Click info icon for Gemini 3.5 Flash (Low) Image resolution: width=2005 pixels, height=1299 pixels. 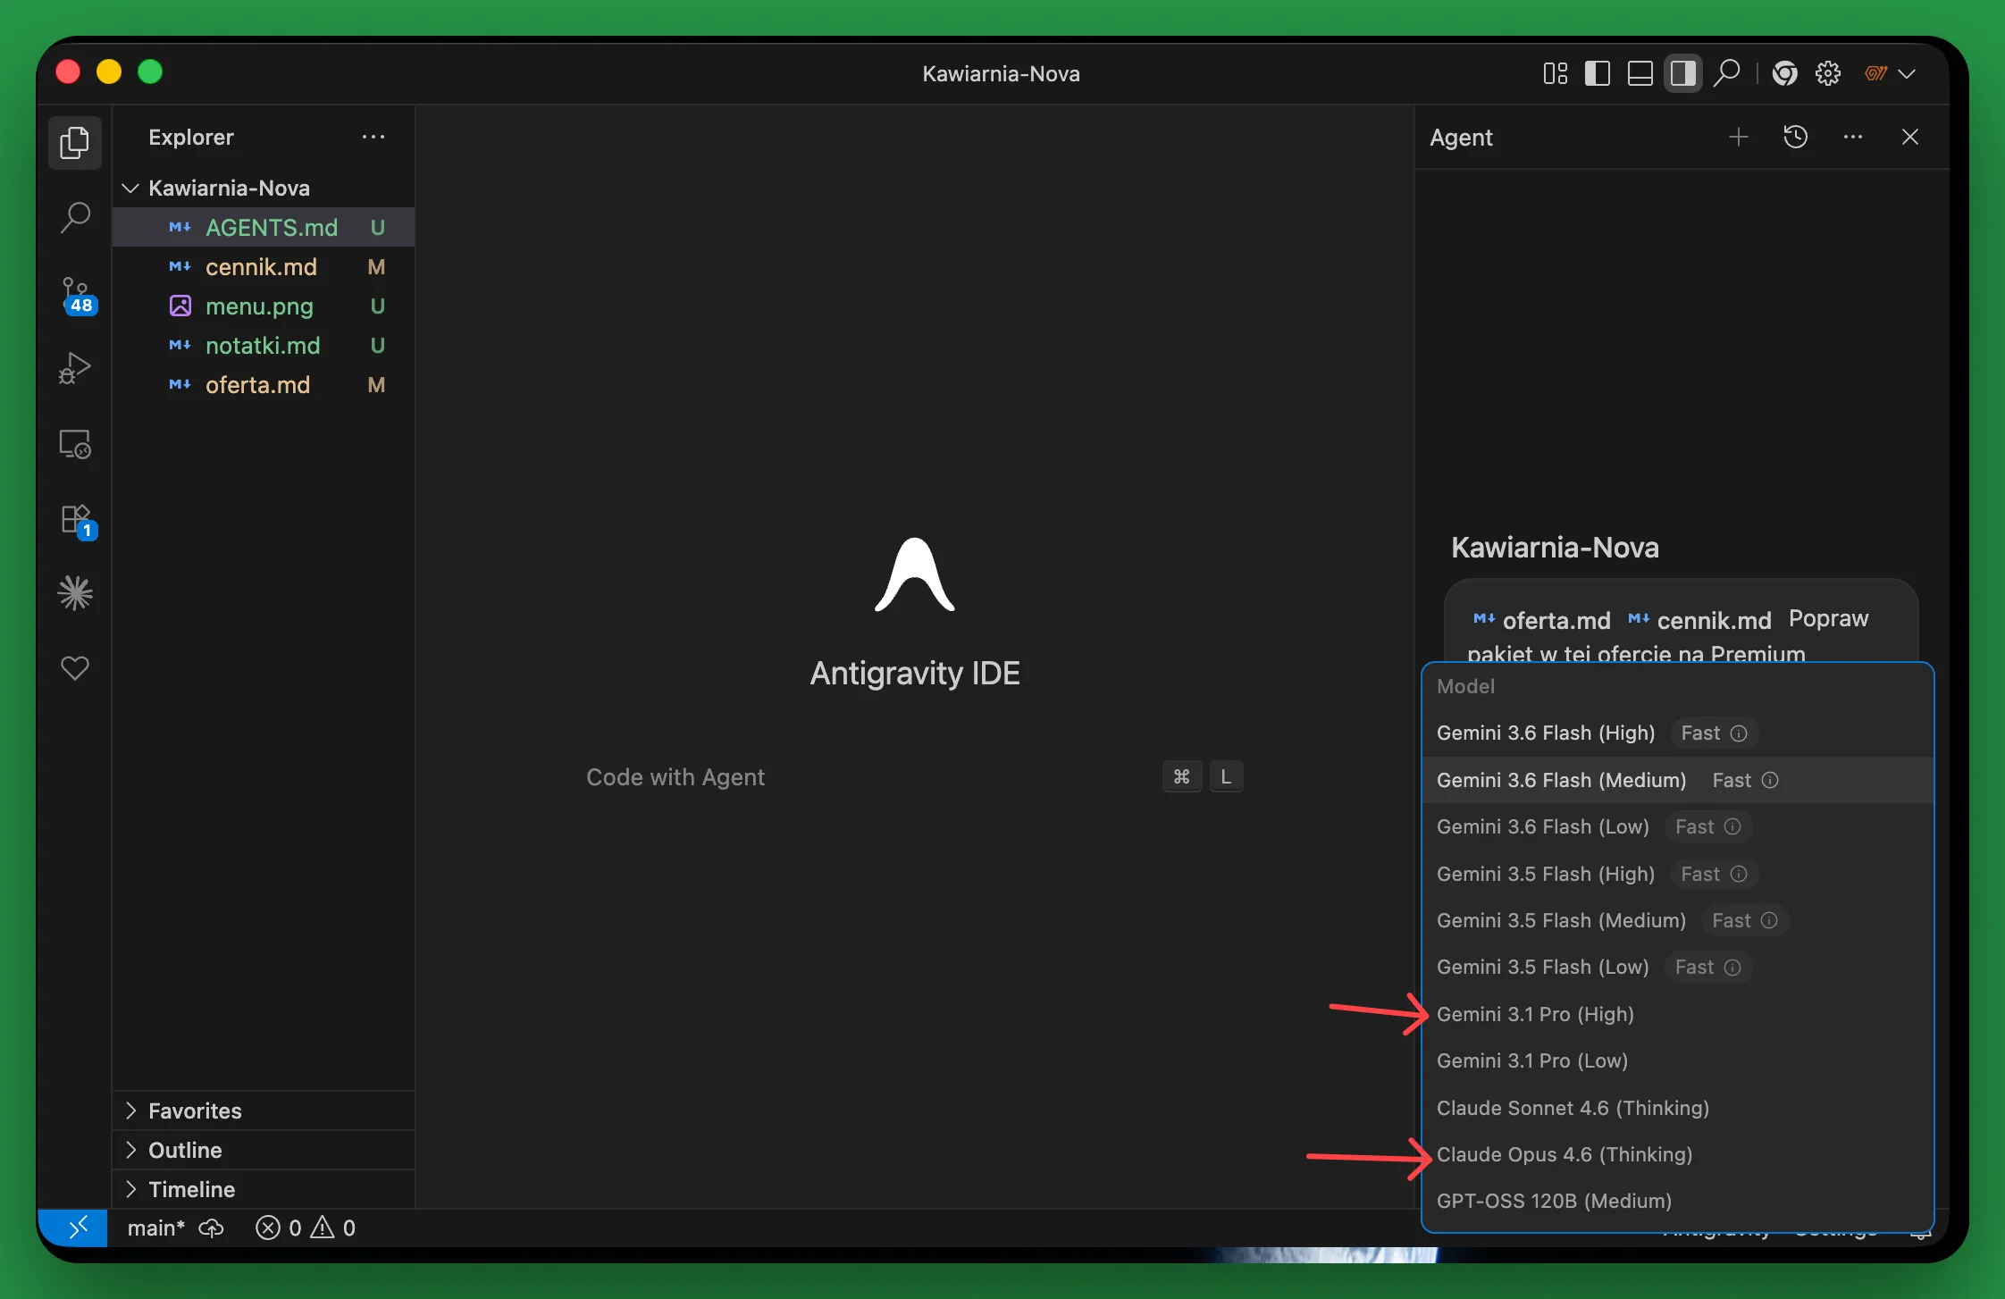1732,968
